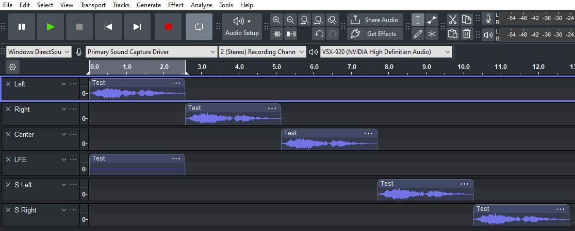Open the Primary Sound Capture Driver dropdown

[152, 52]
